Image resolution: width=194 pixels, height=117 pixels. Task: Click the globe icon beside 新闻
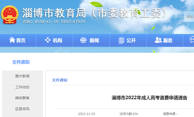coord(83,40)
